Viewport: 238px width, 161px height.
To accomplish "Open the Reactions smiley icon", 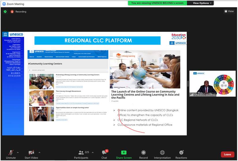I will (x=181, y=152).
